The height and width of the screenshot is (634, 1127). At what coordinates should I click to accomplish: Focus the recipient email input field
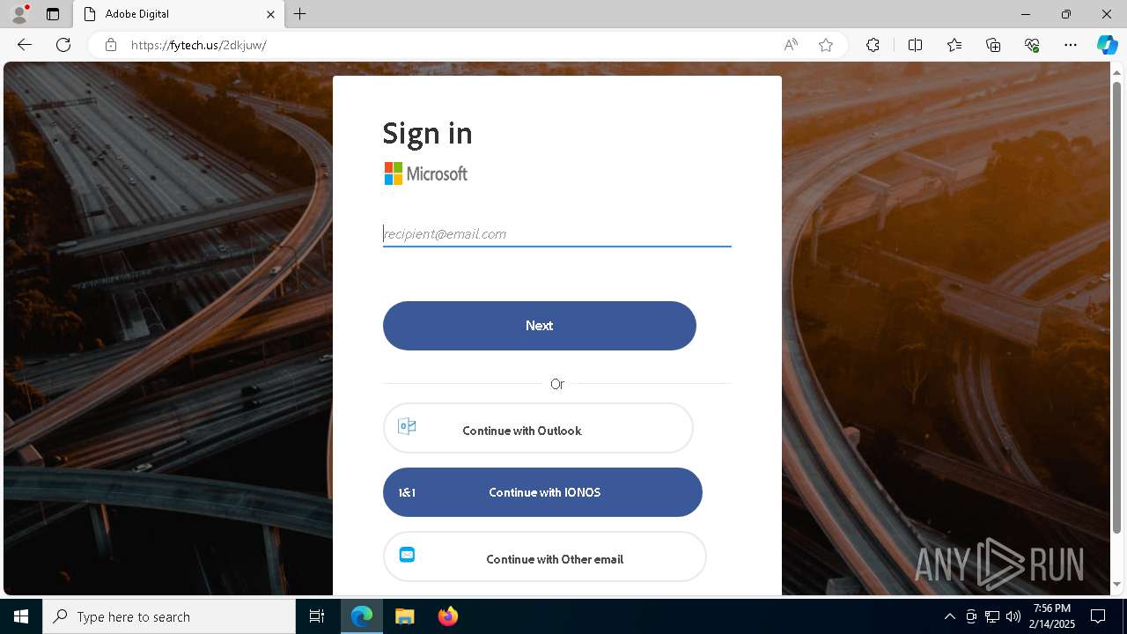(556, 234)
